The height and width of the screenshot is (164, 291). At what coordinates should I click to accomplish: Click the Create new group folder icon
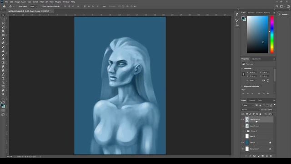[x=263, y=156]
